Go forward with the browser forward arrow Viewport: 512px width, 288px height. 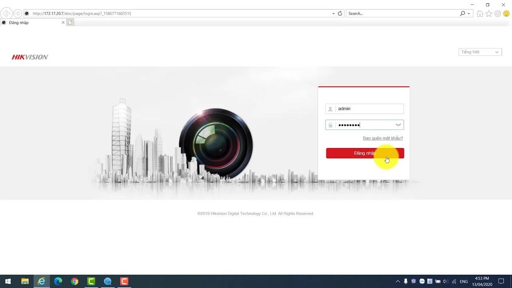click(x=18, y=14)
